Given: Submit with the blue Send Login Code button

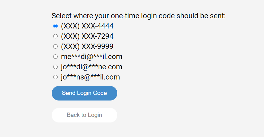Looking at the screenshot, I should (x=84, y=93).
